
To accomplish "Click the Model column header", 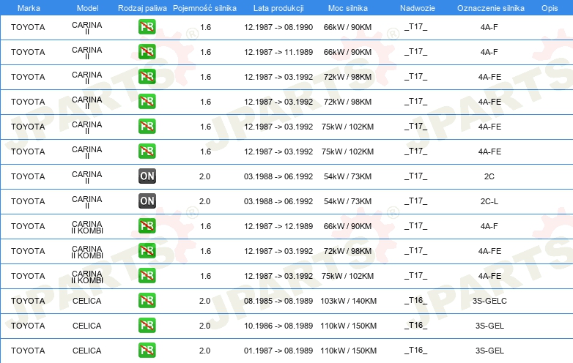I will [x=88, y=8].
